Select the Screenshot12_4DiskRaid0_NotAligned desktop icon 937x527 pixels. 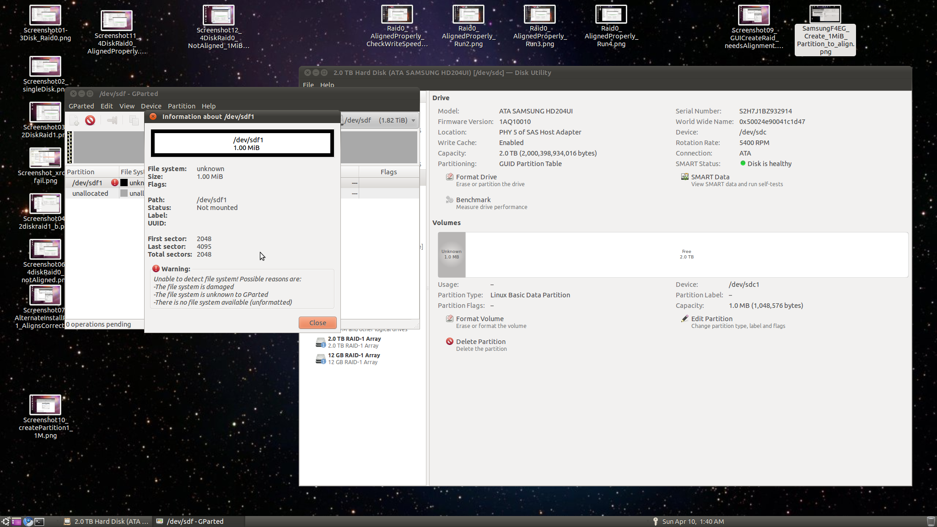click(219, 27)
